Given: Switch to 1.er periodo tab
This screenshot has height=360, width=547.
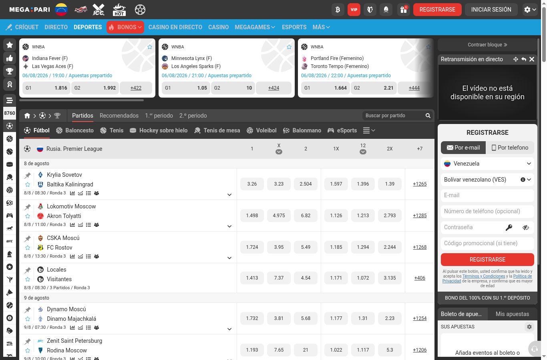Looking at the screenshot, I should click(159, 116).
